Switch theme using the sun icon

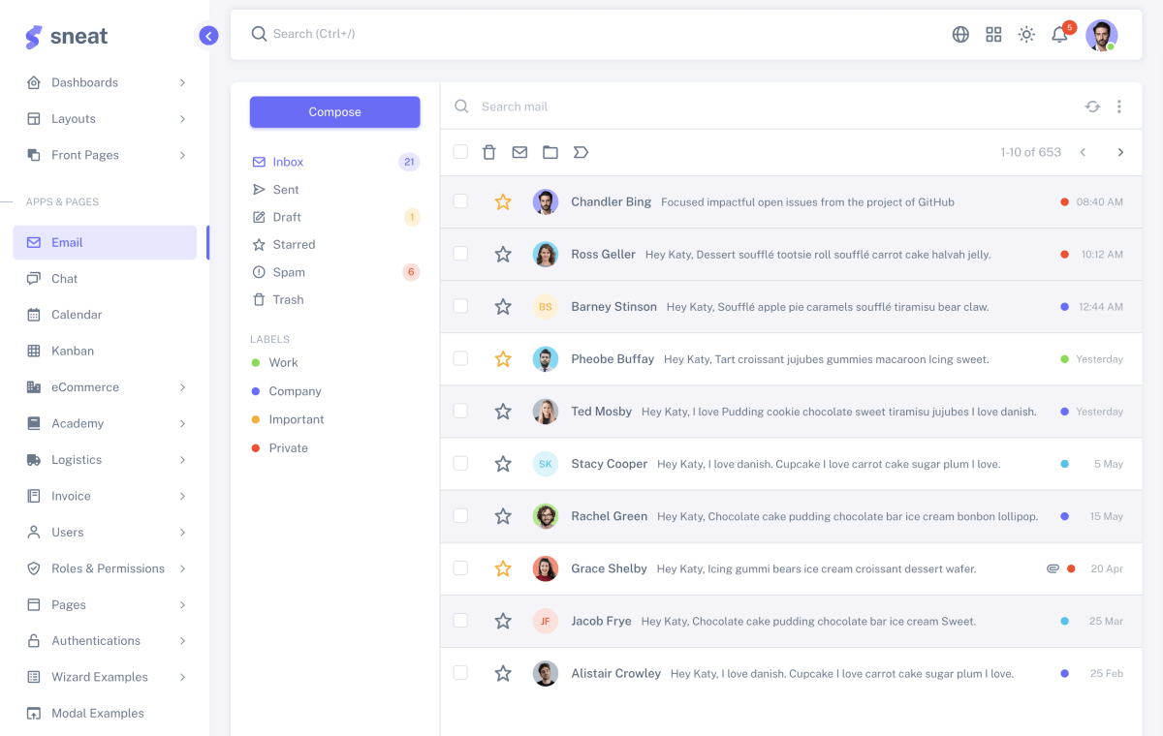point(1026,34)
